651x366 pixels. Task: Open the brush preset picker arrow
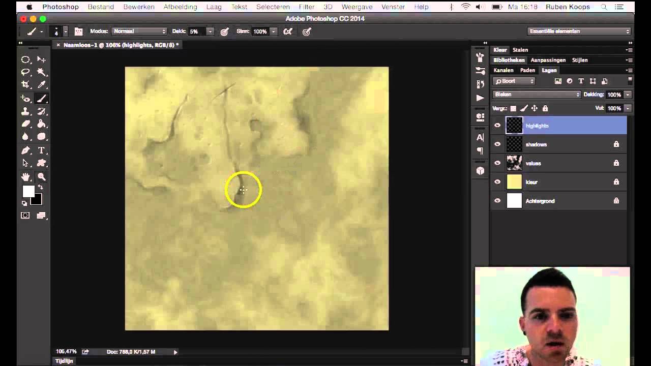[x=65, y=32]
